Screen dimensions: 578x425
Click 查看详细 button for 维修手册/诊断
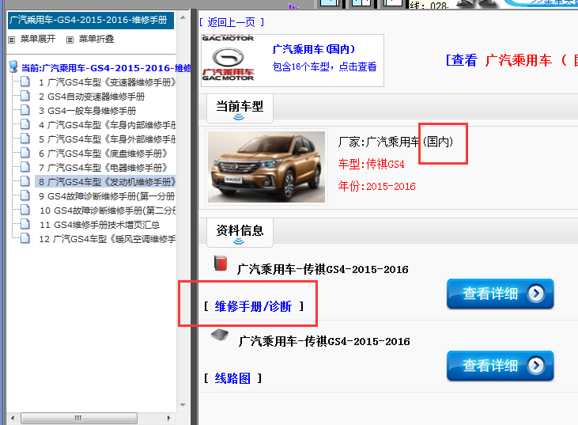[x=501, y=294]
